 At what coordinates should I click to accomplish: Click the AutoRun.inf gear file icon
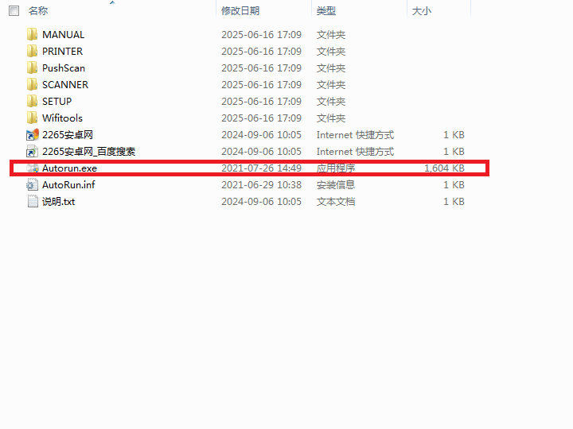32,185
